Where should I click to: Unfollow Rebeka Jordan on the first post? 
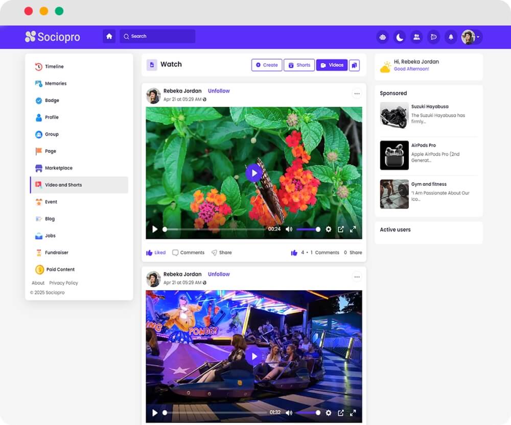coord(219,91)
